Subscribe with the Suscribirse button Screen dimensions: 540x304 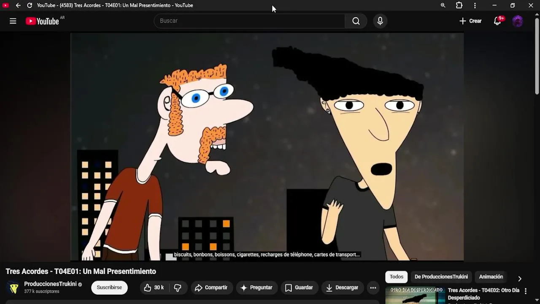[109, 288]
